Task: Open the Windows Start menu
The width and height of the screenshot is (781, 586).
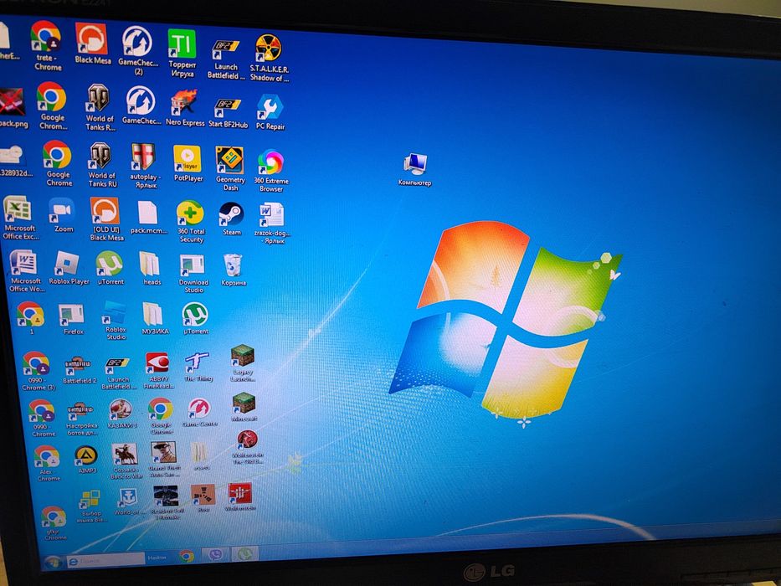Action: point(52,563)
